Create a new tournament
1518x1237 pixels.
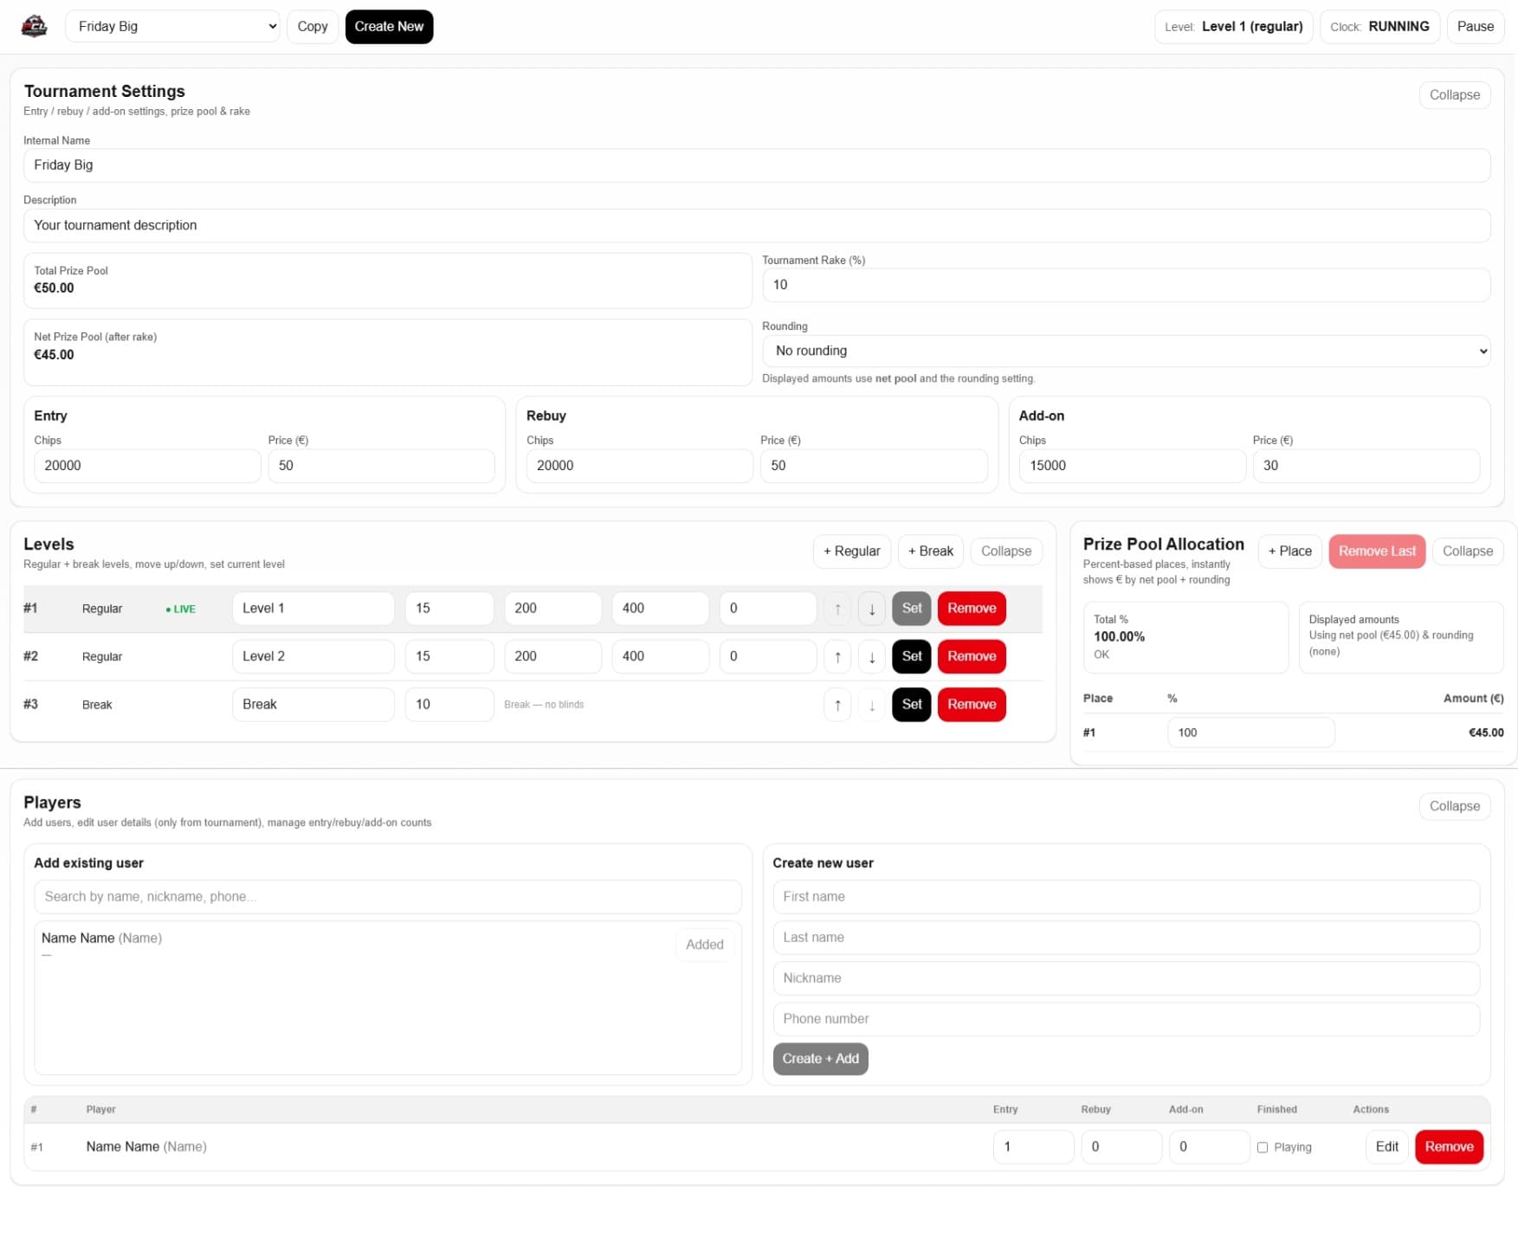click(389, 26)
